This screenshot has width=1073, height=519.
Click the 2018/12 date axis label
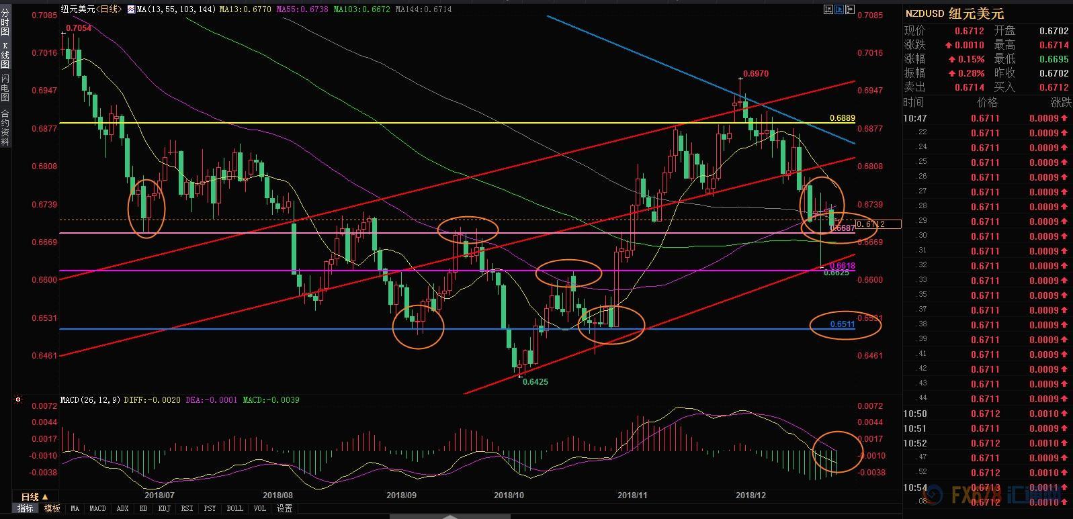pyautogui.click(x=750, y=496)
